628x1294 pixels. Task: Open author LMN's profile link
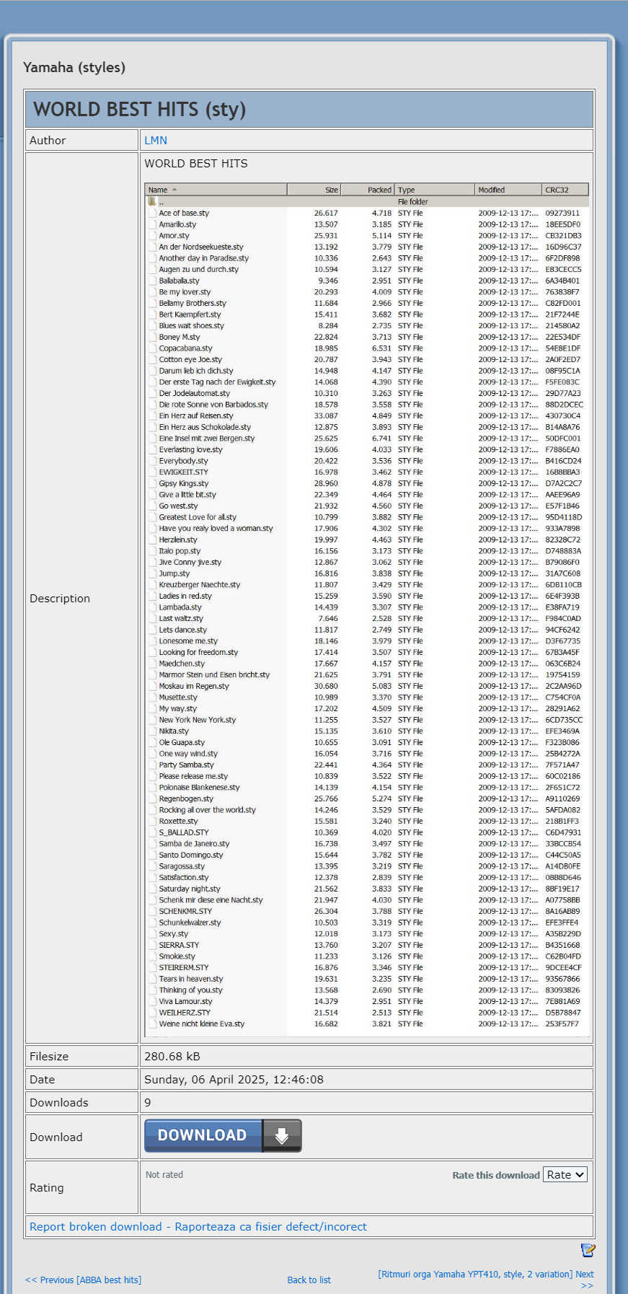tap(156, 141)
